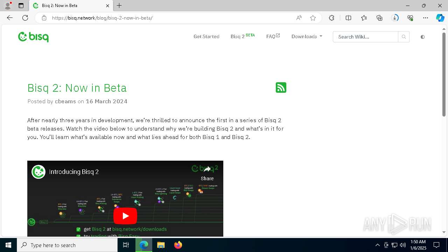Click the Share arrow on the video
The height and width of the screenshot is (252, 448).
[207, 173]
